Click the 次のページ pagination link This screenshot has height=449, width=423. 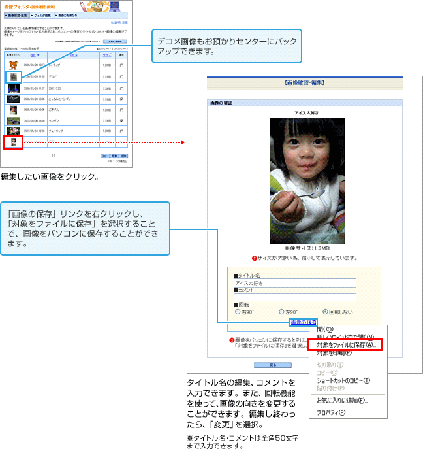tap(121, 49)
